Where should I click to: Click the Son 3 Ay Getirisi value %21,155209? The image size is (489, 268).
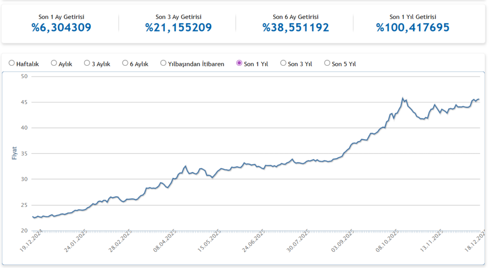coord(179,28)
